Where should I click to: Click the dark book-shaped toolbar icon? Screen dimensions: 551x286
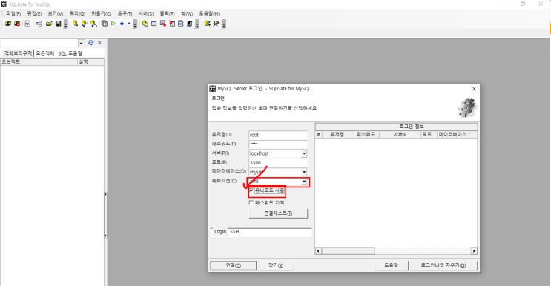pyautogui.click(x=190, y=24)
